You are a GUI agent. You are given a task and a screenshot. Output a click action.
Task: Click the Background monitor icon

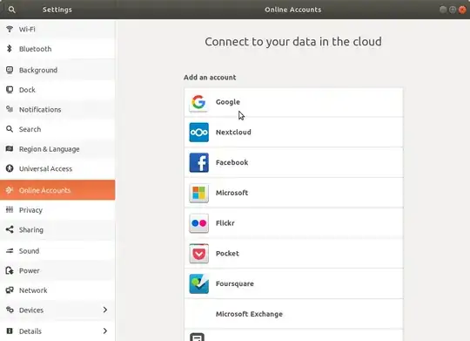click(10, 70)
